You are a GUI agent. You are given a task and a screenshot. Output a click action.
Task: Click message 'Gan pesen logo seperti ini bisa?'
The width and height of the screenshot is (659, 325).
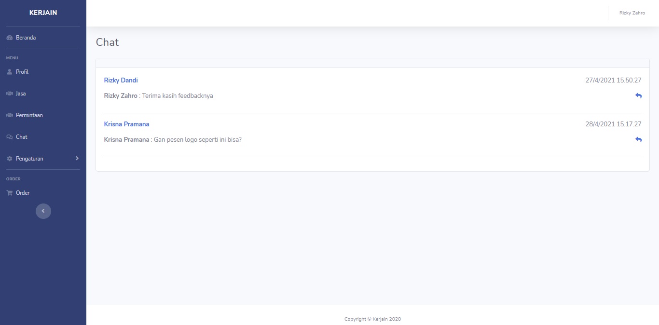pyautogui.click(x=198, y=139)
